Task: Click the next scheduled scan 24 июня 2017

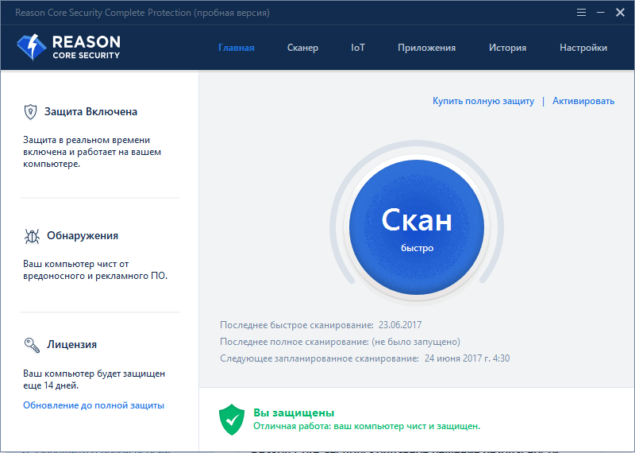Action: pos(467,358)
